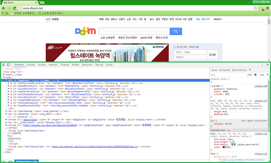Viewport: 271px width, 163px height.
Task: Toggle the .cls class editor button
Action: coord(262,75)
